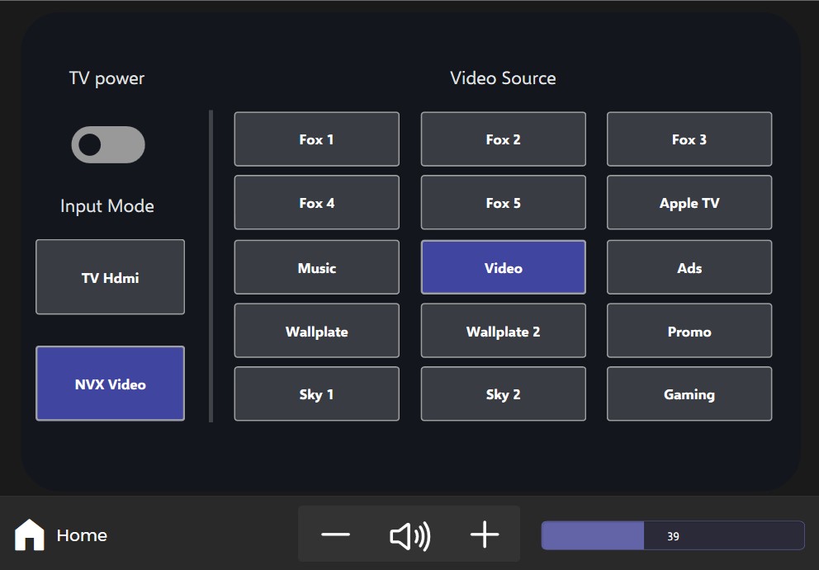Choose Wallplate as video source
This screenshot has width=819, height=570.
316,330
